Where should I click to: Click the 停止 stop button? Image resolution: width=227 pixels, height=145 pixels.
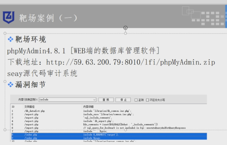point(123,100)
